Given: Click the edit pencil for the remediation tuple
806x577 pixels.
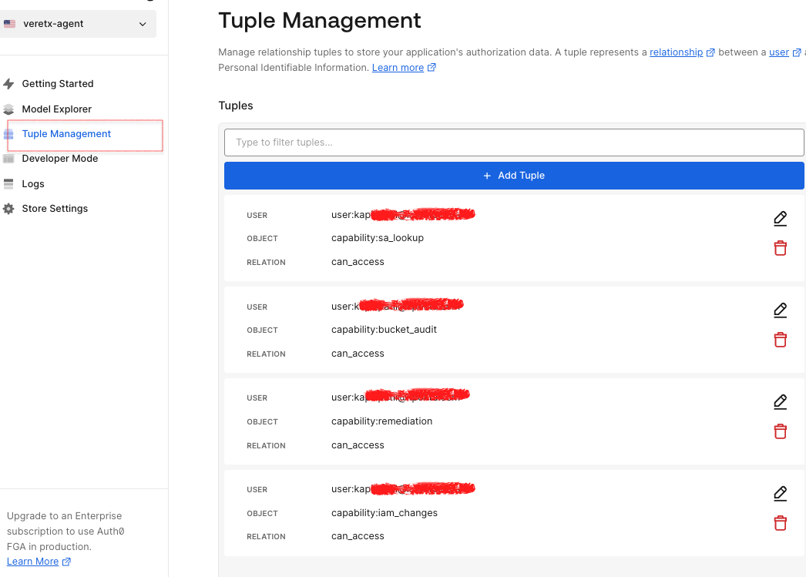Looking at the screenshot, I should [780, 401].
